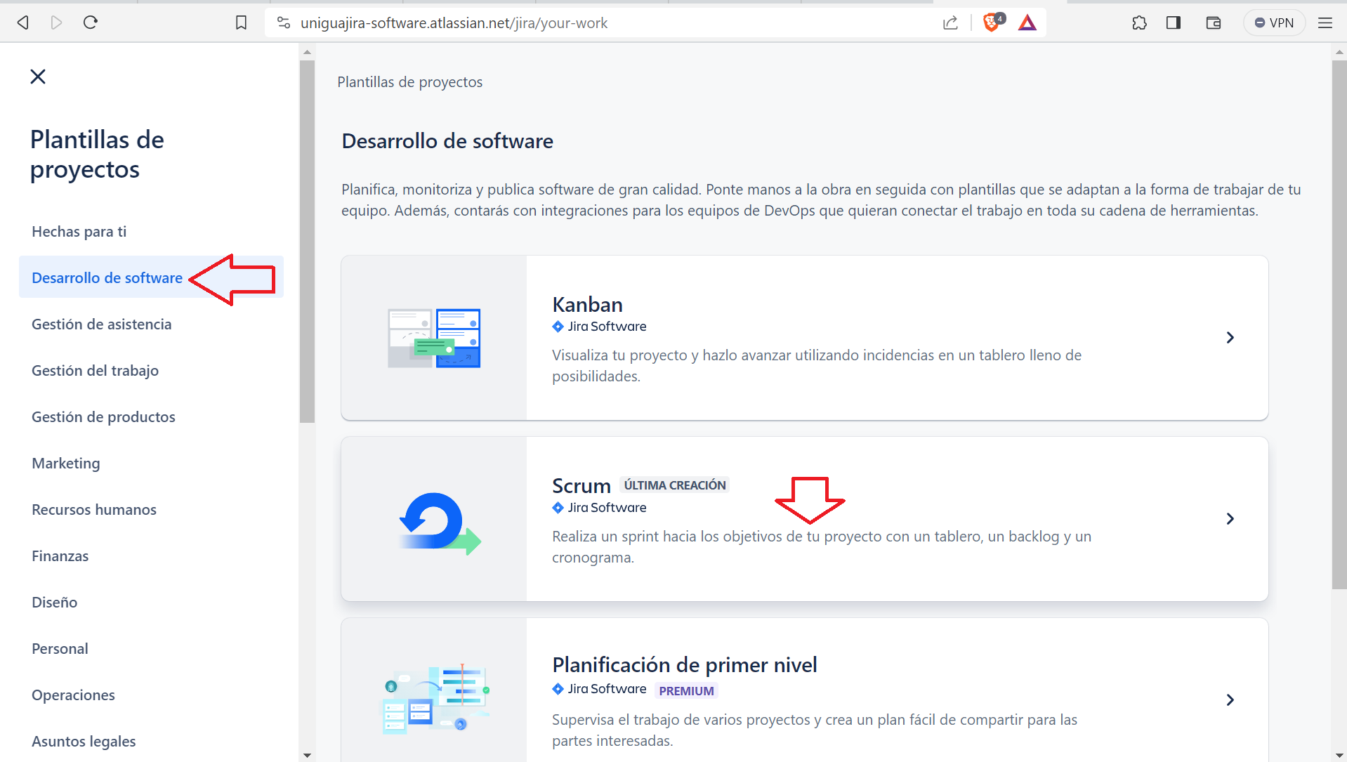Reload the page with refresh icon
Viewport: 1347px width, 762px height.
(91, 22)
